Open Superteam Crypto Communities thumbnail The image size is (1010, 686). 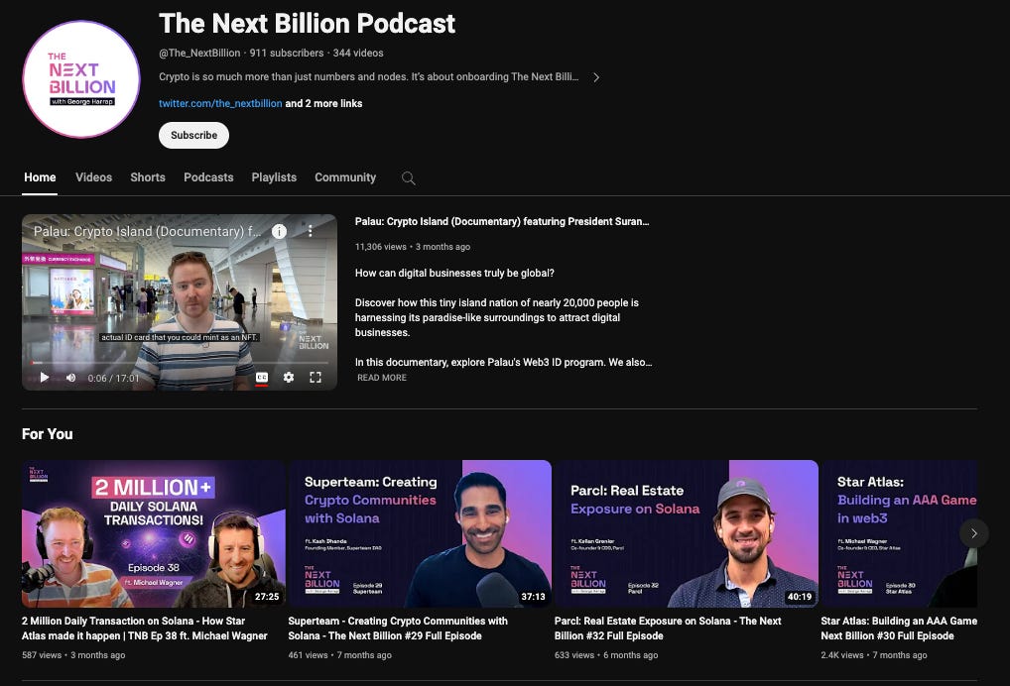[420, 533]
